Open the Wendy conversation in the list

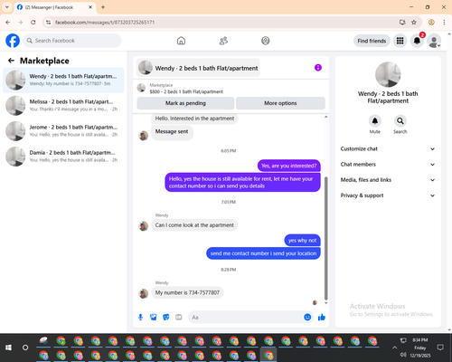click(63, 81)
